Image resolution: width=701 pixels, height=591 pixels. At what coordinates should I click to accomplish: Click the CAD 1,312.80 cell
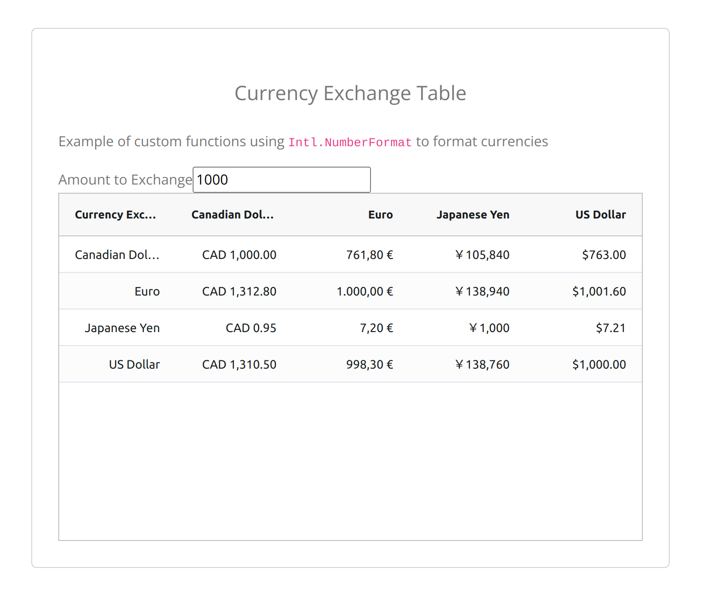click(239, 291)
